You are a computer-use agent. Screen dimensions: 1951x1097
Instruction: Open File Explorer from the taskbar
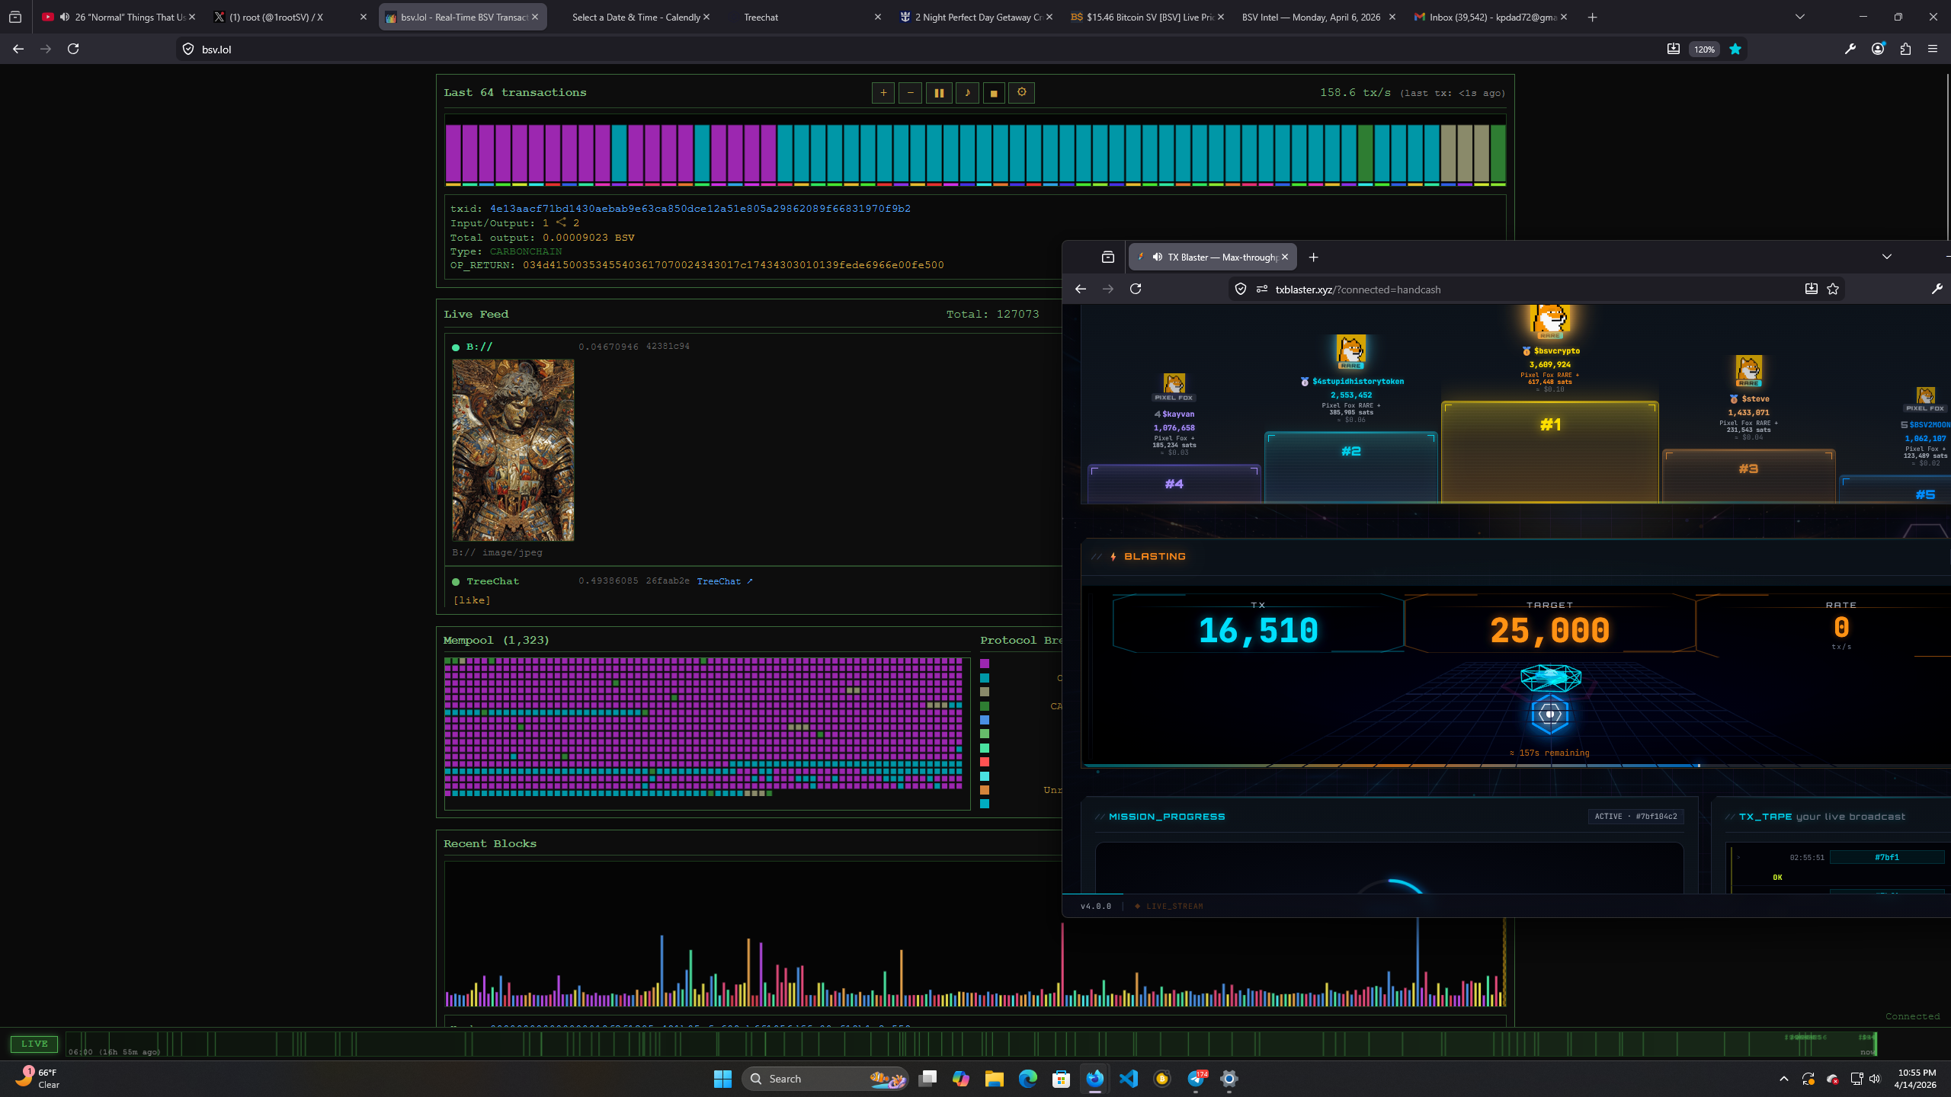click(994, 1079)
